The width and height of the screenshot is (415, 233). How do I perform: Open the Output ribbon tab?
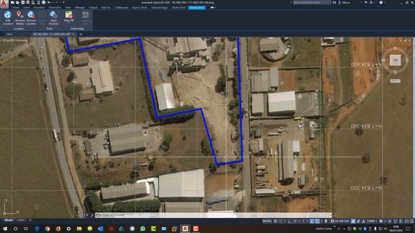click(x=93, y=8)
